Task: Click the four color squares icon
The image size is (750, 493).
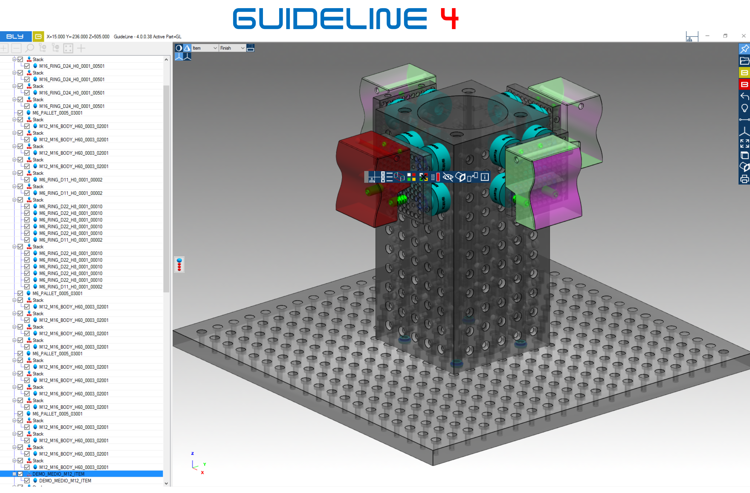Action: pos(411,177)
